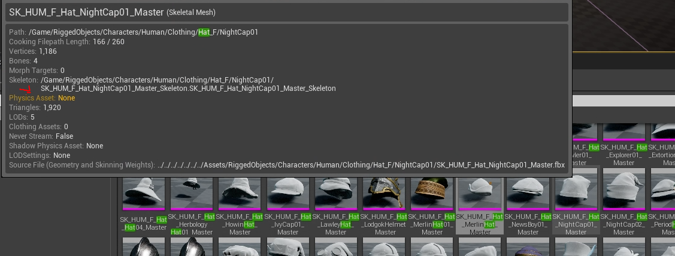The height and width of the screenshot is (256, 675).
Task: Click 'Cooking Filepath Length: 166 / 260'
Action: (66, 42)
